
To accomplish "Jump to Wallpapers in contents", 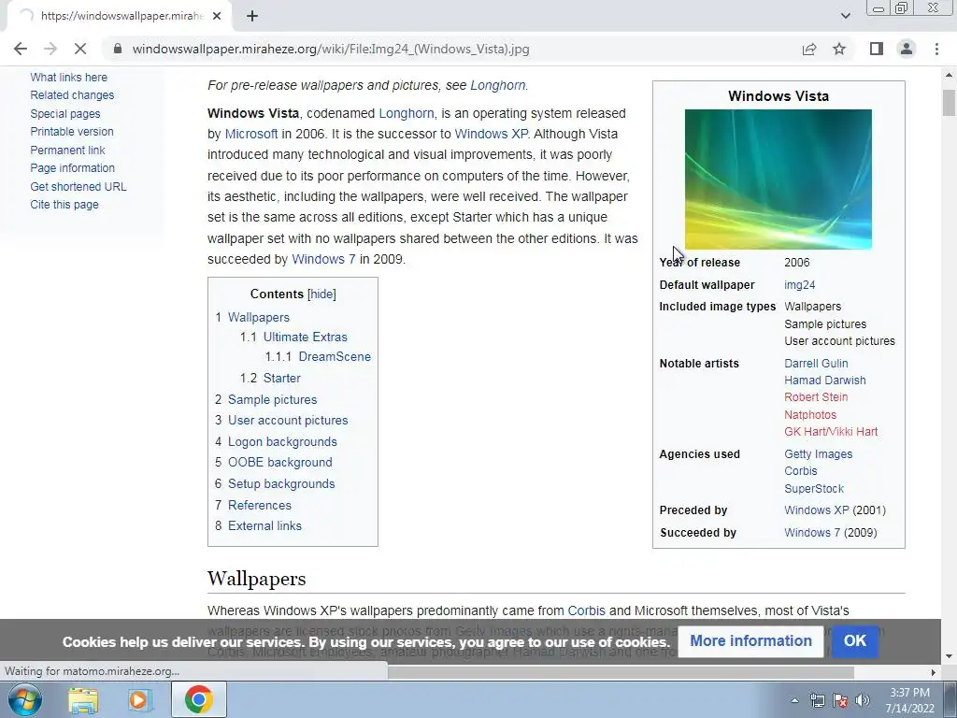I will [x=259, y=318].
